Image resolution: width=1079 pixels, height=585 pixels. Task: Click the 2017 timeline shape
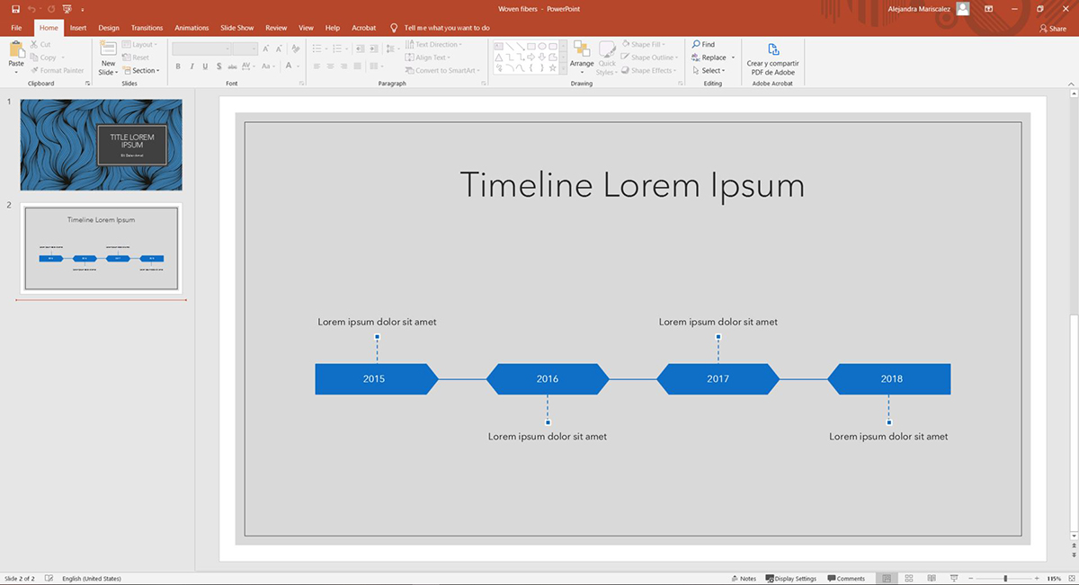pyautogui.click(x=718, y=379)
